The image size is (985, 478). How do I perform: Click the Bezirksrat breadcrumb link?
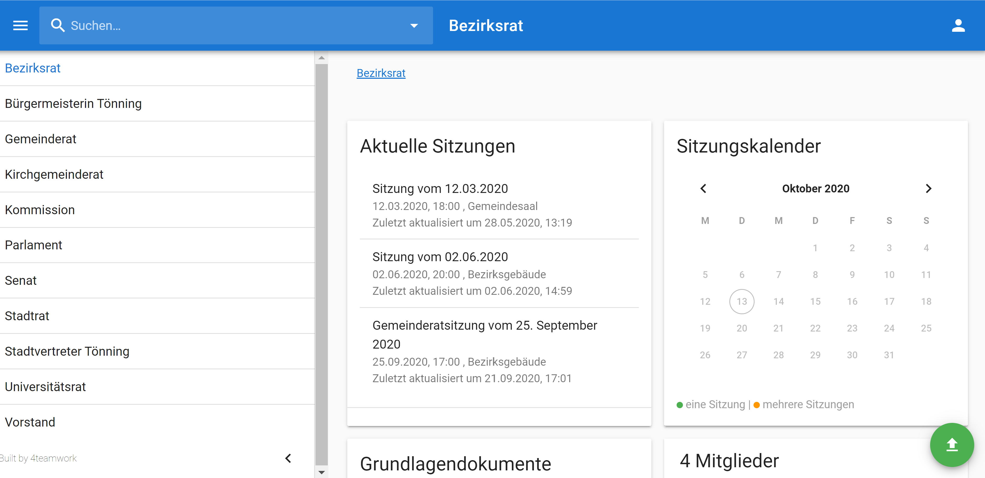click(381, 73)
